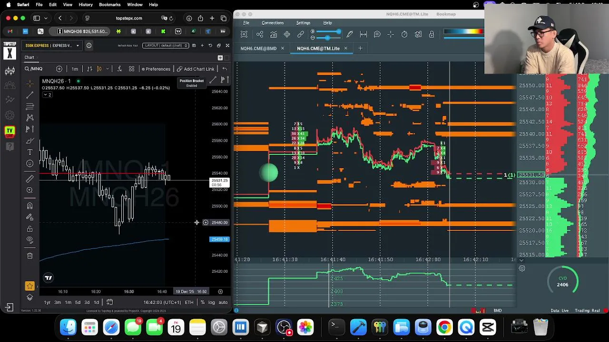This screenshot has height=342, width=609.
Task: Open Bookmap chart bars indicator icon
Action: pos(274,34)
